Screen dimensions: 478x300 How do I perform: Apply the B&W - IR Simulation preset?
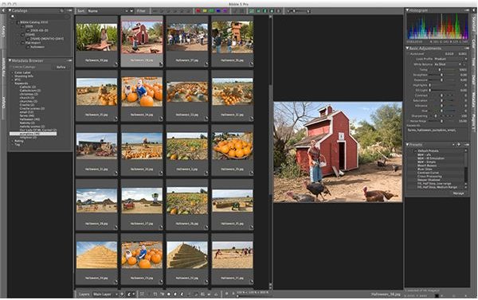point(430,158)
